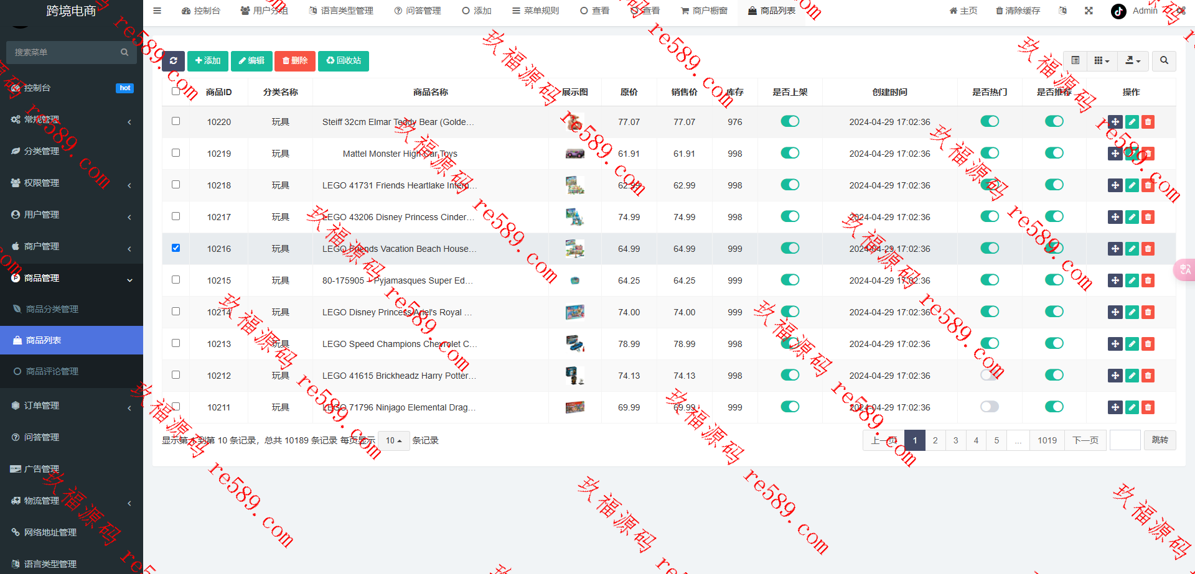Toggle 是否热门 switch for product 10212
1195x574 pixels.
pyautogui.click(x=990, y=375)
